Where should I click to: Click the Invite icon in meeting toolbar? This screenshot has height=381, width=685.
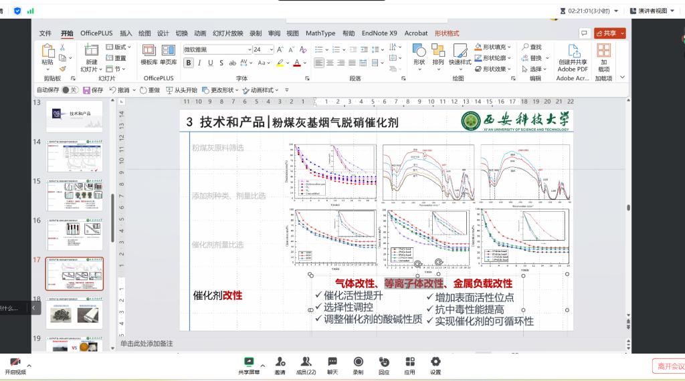(280, 362)
